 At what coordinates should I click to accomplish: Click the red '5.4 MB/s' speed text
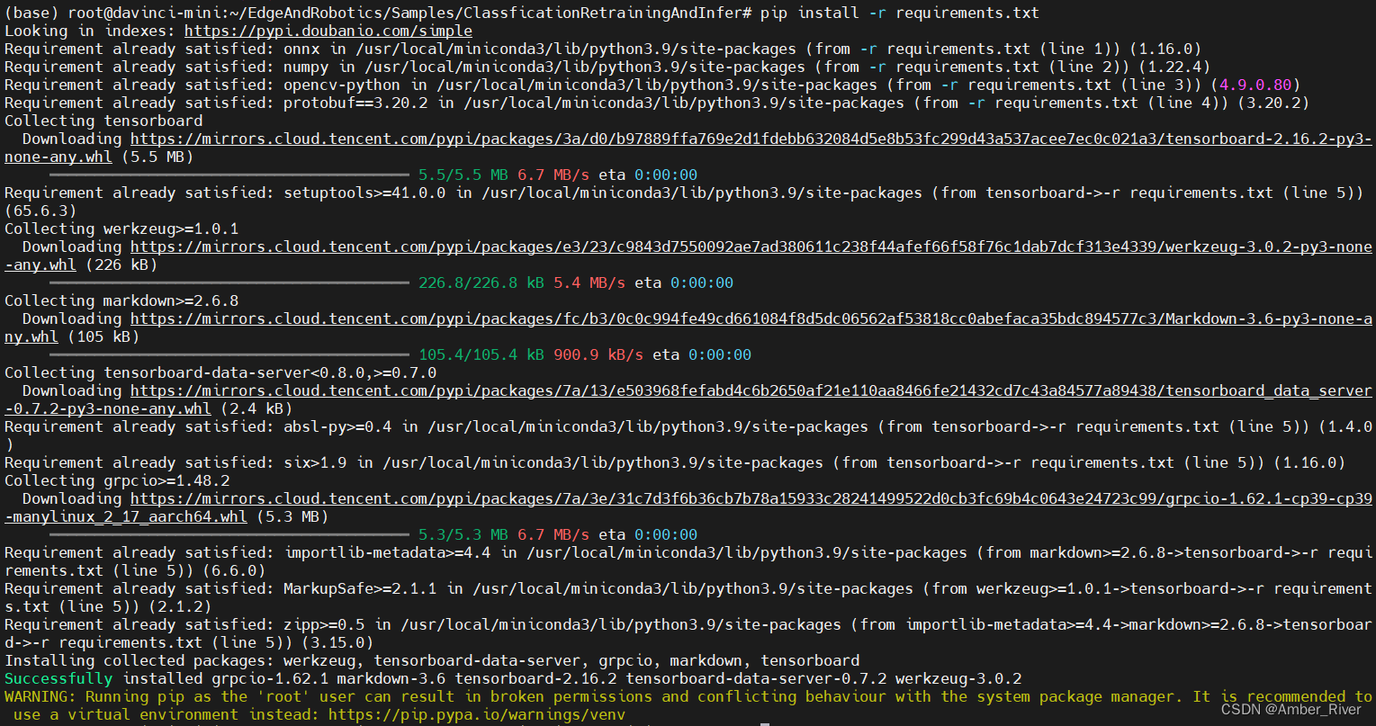coord(589,282)
